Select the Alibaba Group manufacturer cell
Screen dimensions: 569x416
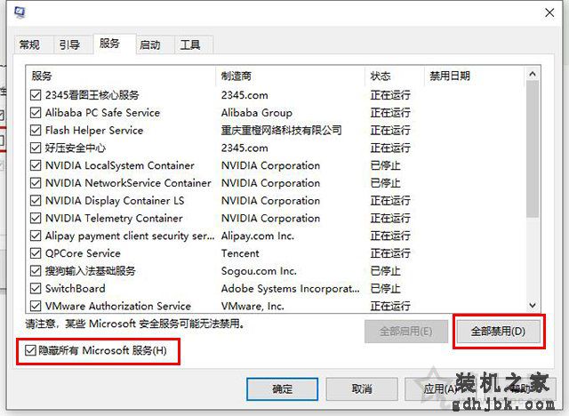click(257, 113)
